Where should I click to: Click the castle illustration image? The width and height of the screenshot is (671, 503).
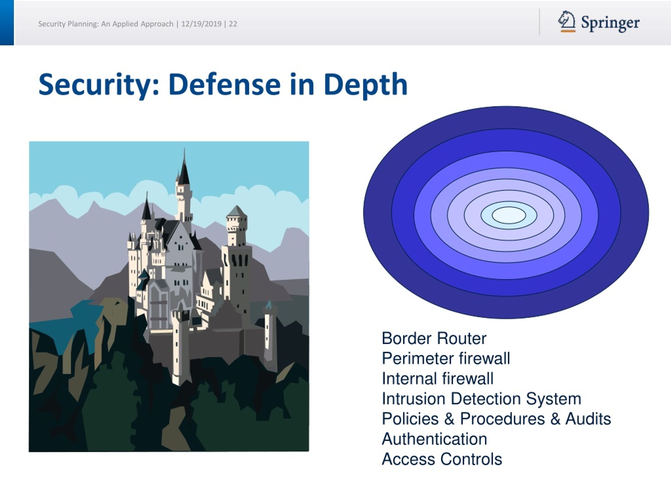(x=169, y=297)
